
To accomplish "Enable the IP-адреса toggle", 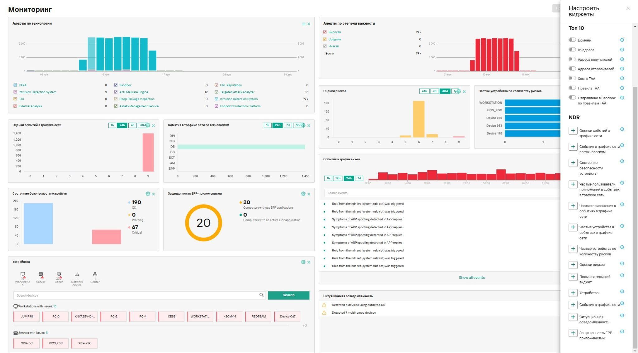I will pos(572,50).
